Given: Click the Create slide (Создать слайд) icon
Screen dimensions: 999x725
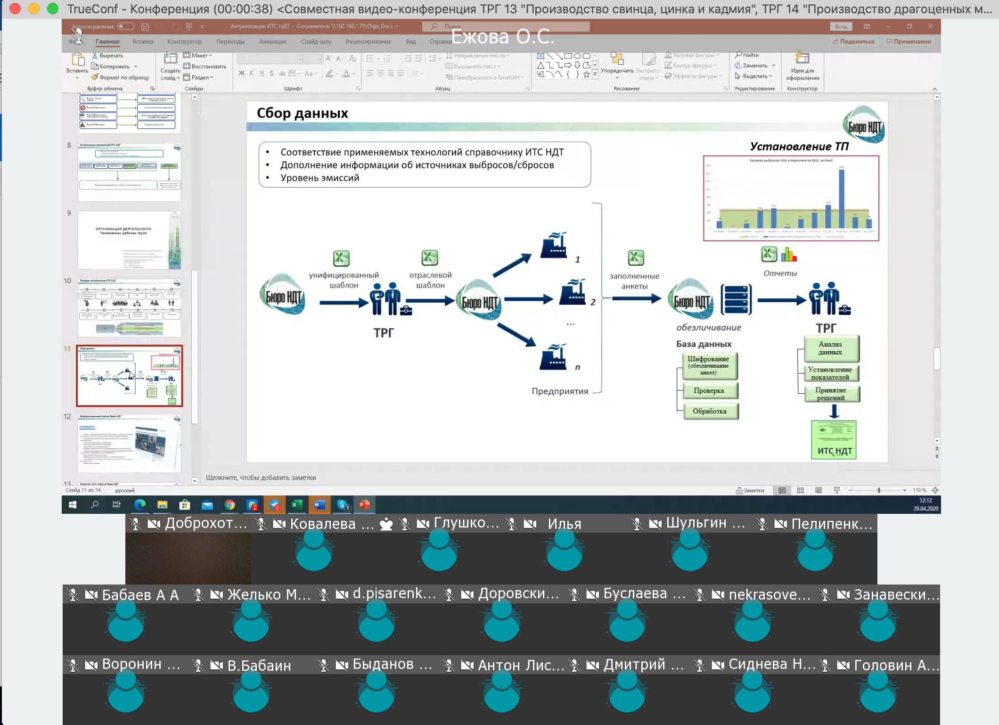Looking at the screenshot, I should click(x=170, y=58).
